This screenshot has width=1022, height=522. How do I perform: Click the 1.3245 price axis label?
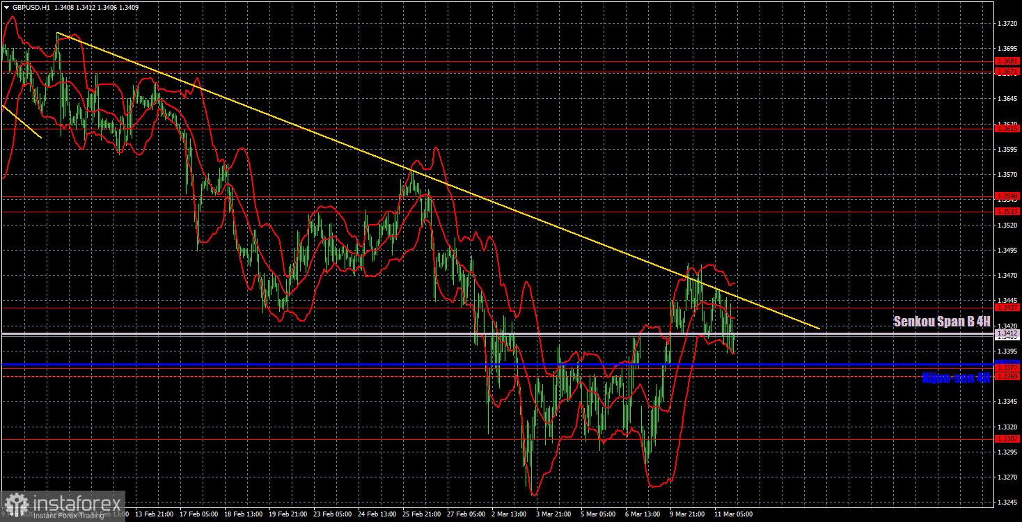click(x=1007, y=502)
